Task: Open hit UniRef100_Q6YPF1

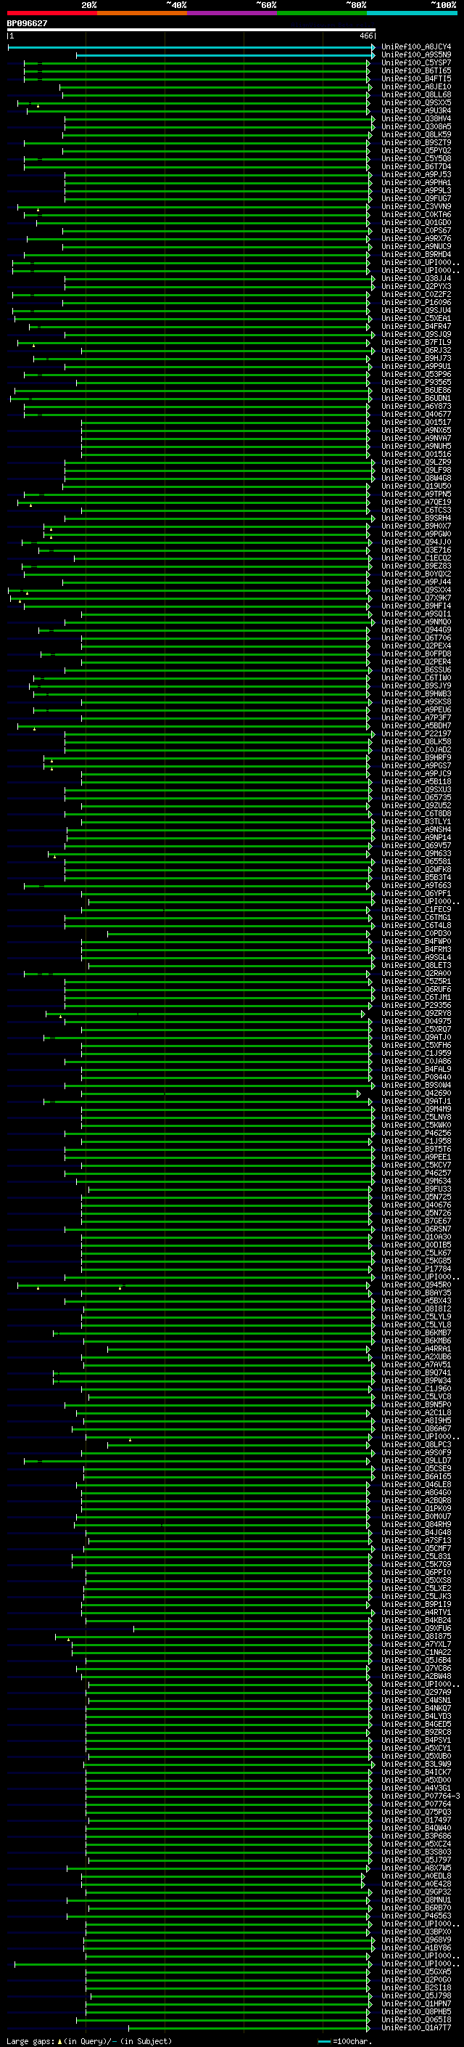Action: 415,893
